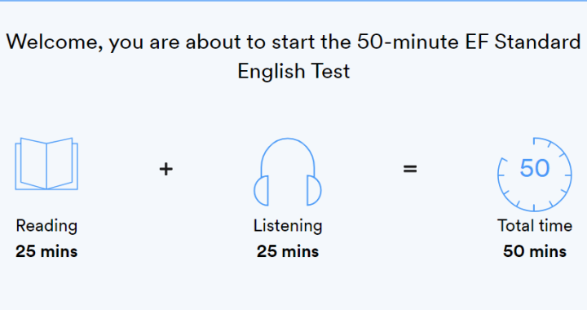Click the headphones Listening icon
The image size is (587, 310).
click(288, 172)
